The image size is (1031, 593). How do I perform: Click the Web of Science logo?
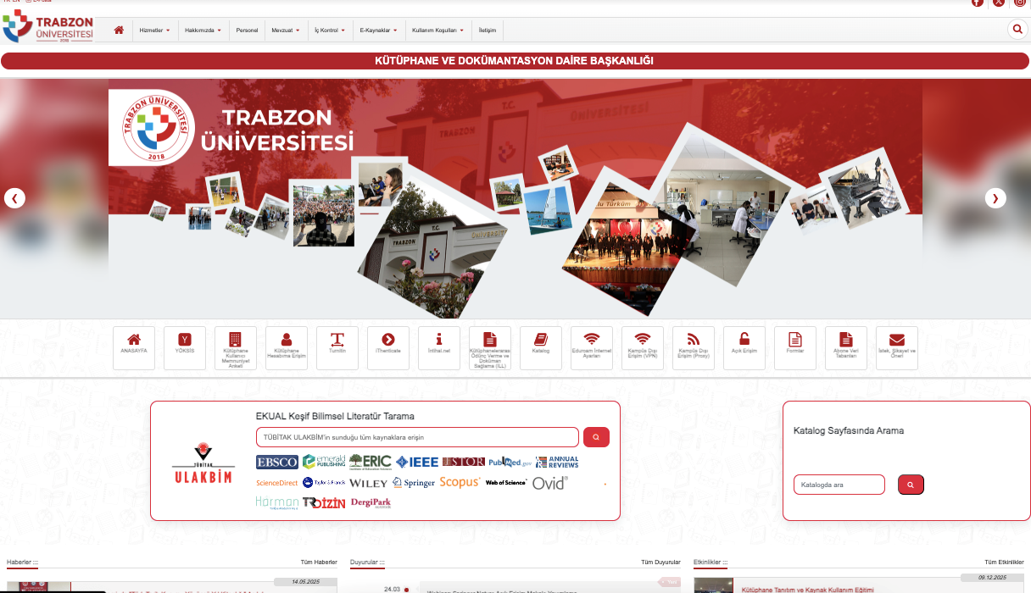point(506,483)
